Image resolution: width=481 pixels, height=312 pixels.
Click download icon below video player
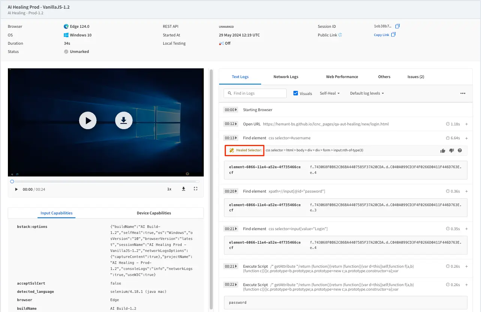point(183,189)
